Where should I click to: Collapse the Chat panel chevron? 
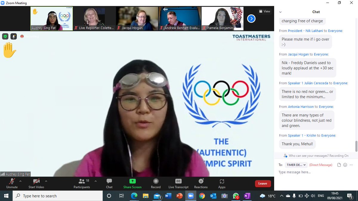click(x=280, y=12)
